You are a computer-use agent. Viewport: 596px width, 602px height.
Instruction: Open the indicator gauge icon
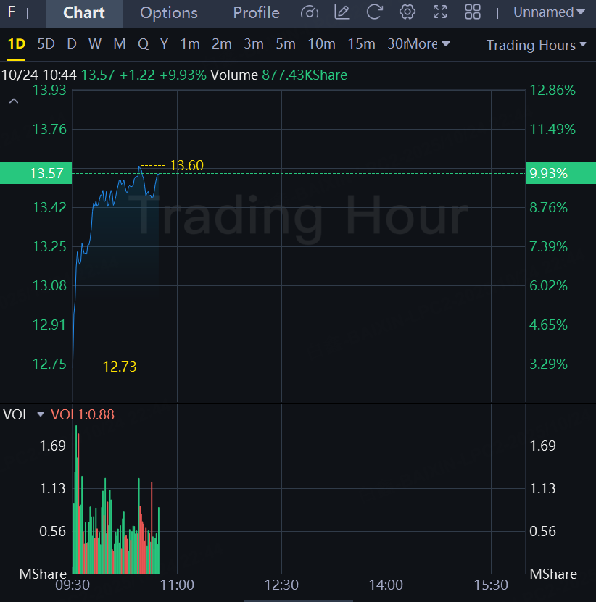point(310,12)
